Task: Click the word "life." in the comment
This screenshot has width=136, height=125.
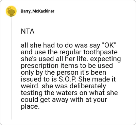Action: tap(84, 59)
